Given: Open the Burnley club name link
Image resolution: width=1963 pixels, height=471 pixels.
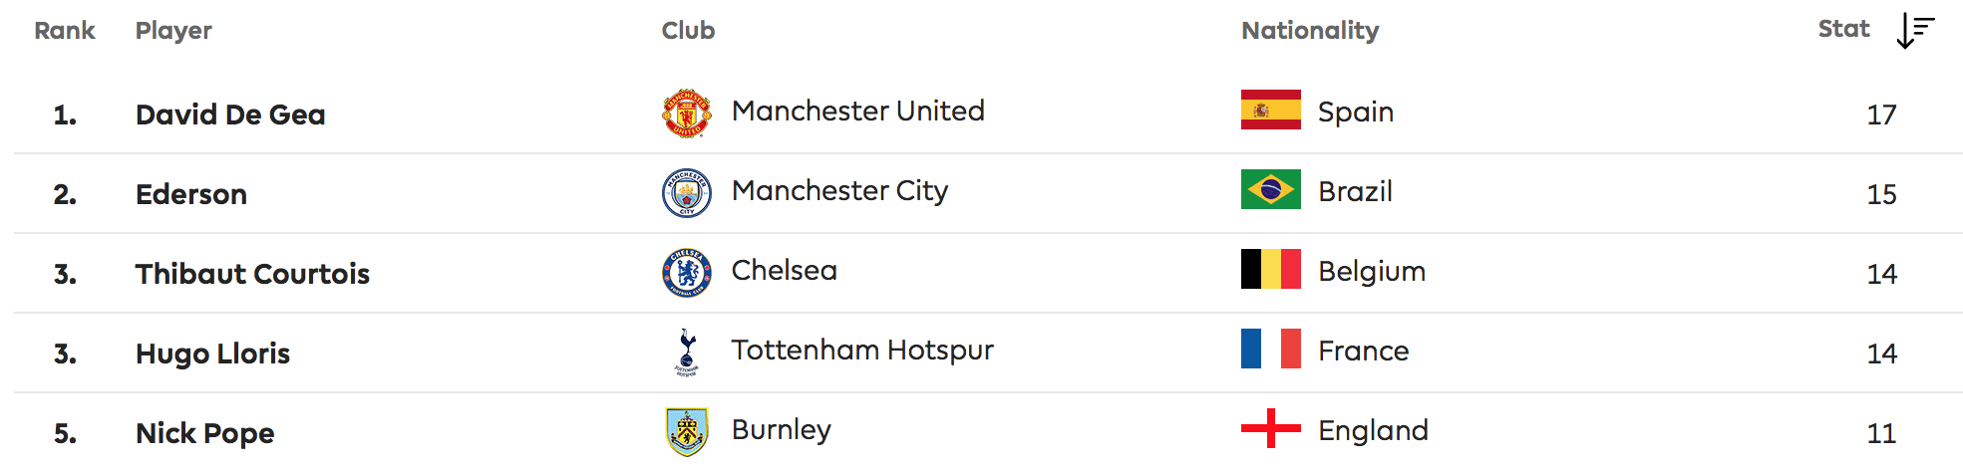Looking at the screenshot, I should point(781,430).
